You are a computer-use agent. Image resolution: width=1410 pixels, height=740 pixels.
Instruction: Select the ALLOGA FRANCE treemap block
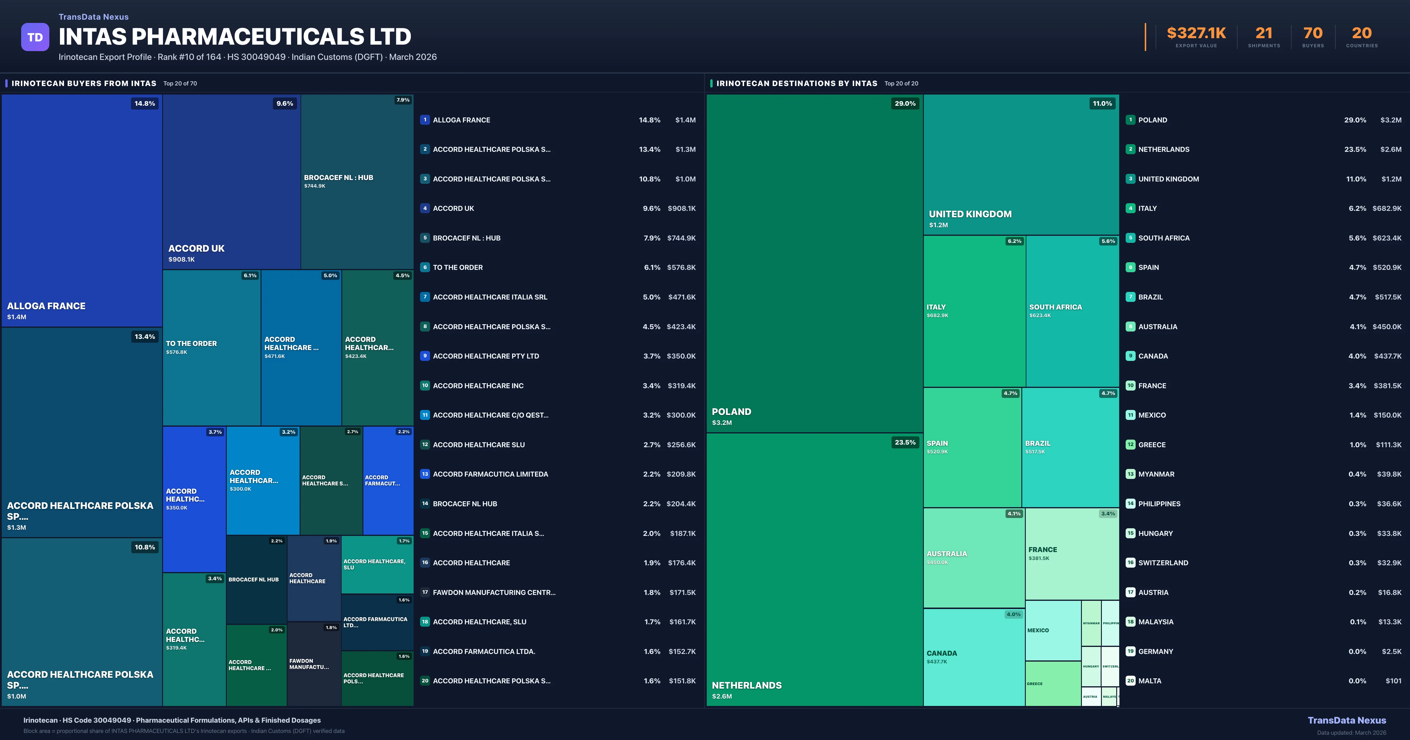(82, 211)
